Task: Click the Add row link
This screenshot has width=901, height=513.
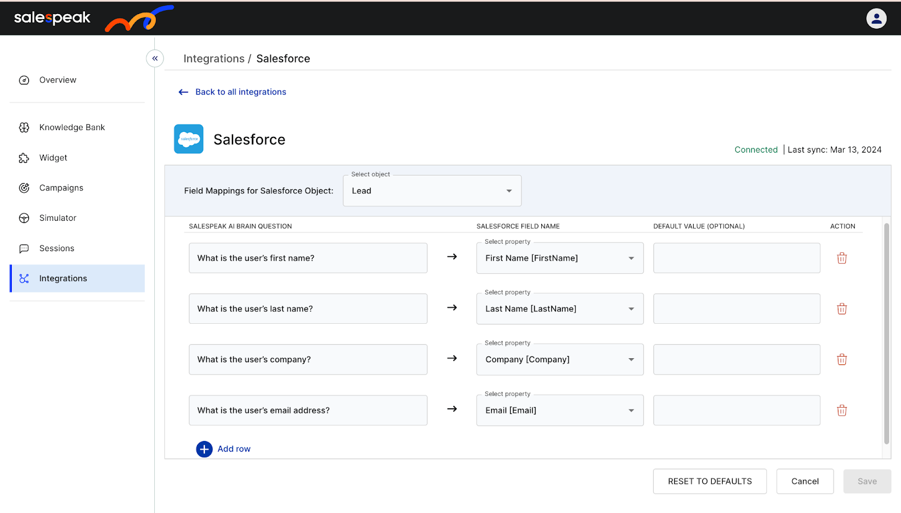Action: [234, 449]
